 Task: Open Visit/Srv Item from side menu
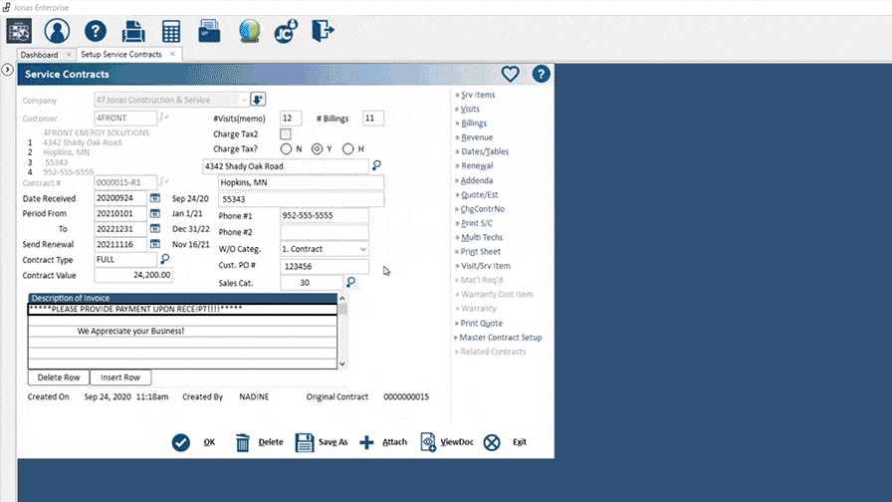485,266
